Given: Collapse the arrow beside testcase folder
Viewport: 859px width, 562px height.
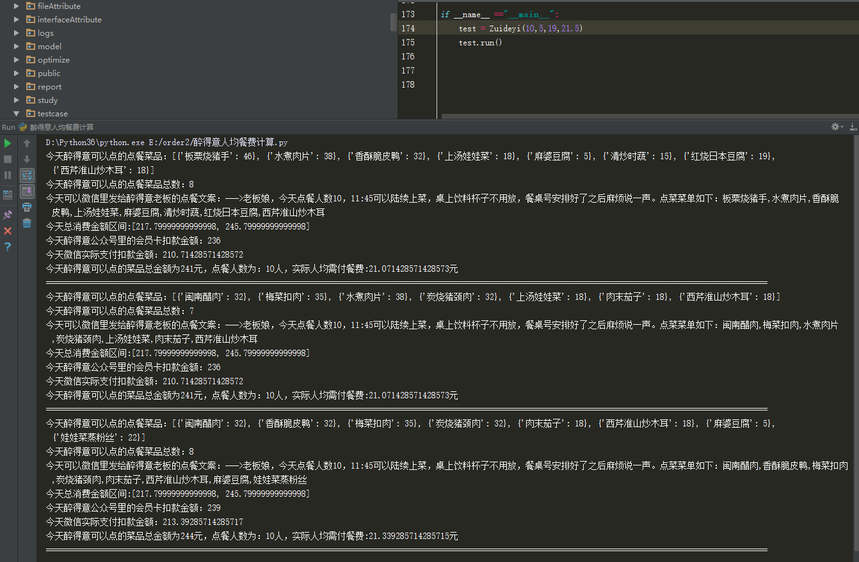Looking at the screenshot, I should pyautogui.click(x=17, y=113).
